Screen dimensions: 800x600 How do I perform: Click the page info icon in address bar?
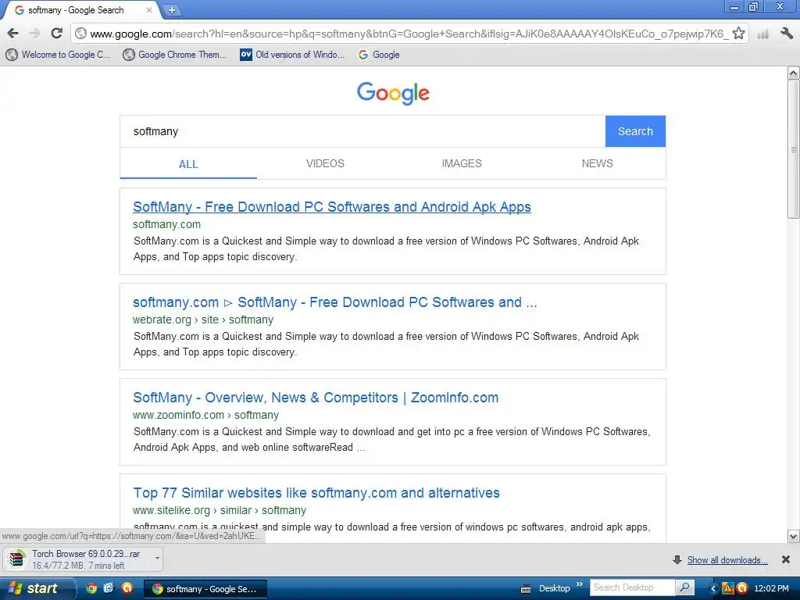[80, 34]
